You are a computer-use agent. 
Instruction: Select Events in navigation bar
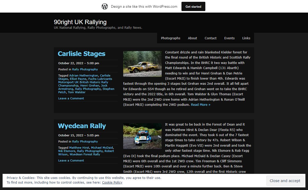[229, 38]
